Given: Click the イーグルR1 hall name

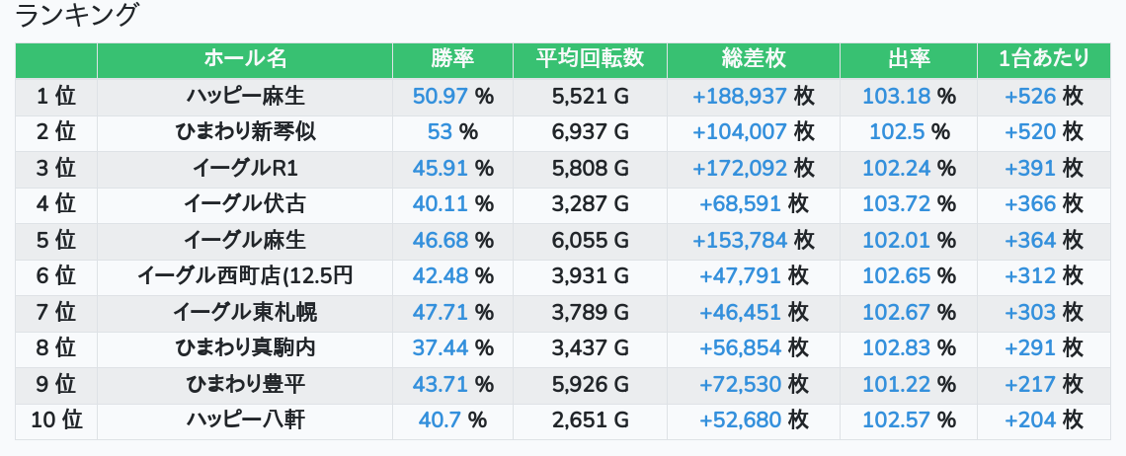Looking at the screenshot, I should [245, 168].
